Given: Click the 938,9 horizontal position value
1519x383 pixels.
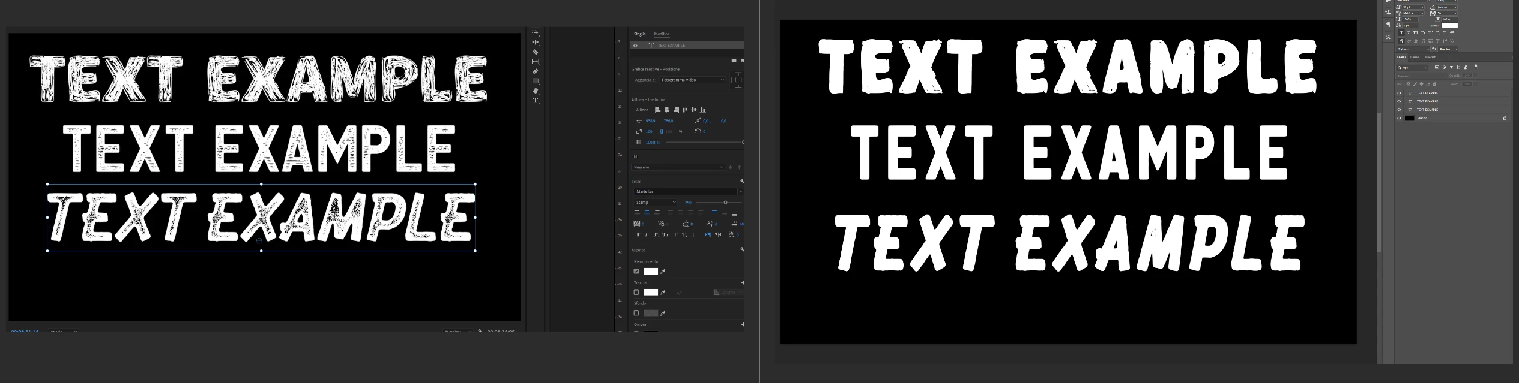Looking at the screenshot, I should click(650, 121).
